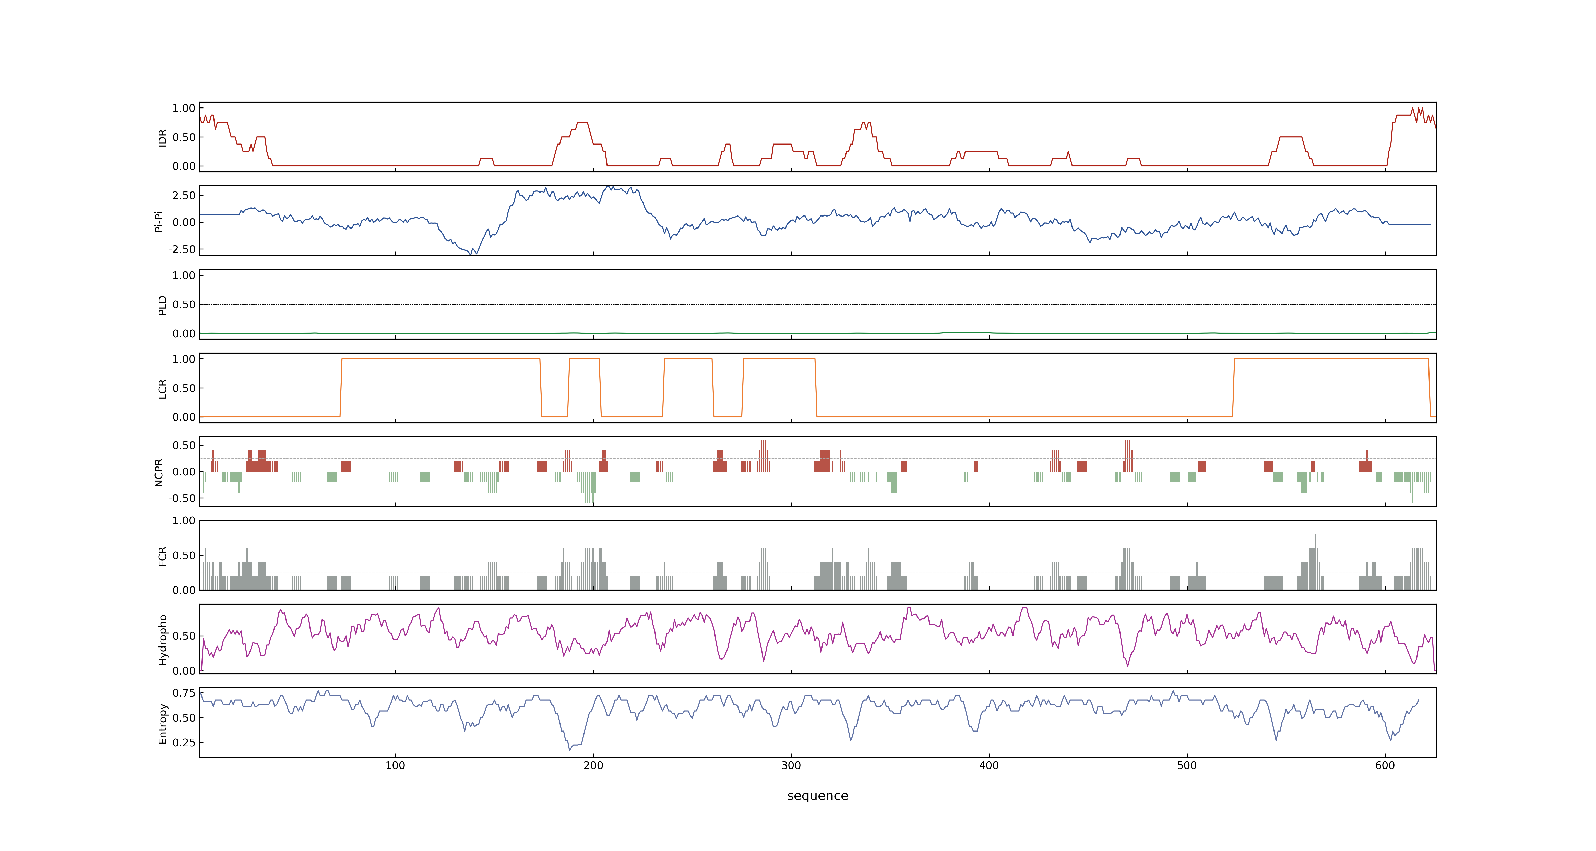This screenshot has width=1596, height=851.
Task: Click x-axis tick label 200
Action: [593, 765]
